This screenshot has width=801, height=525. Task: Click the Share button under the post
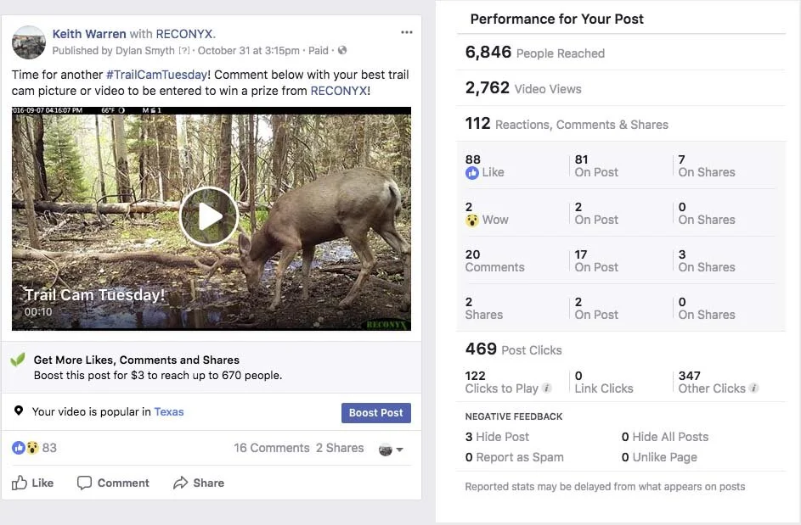pyautogui.click(x=199, y=483)
